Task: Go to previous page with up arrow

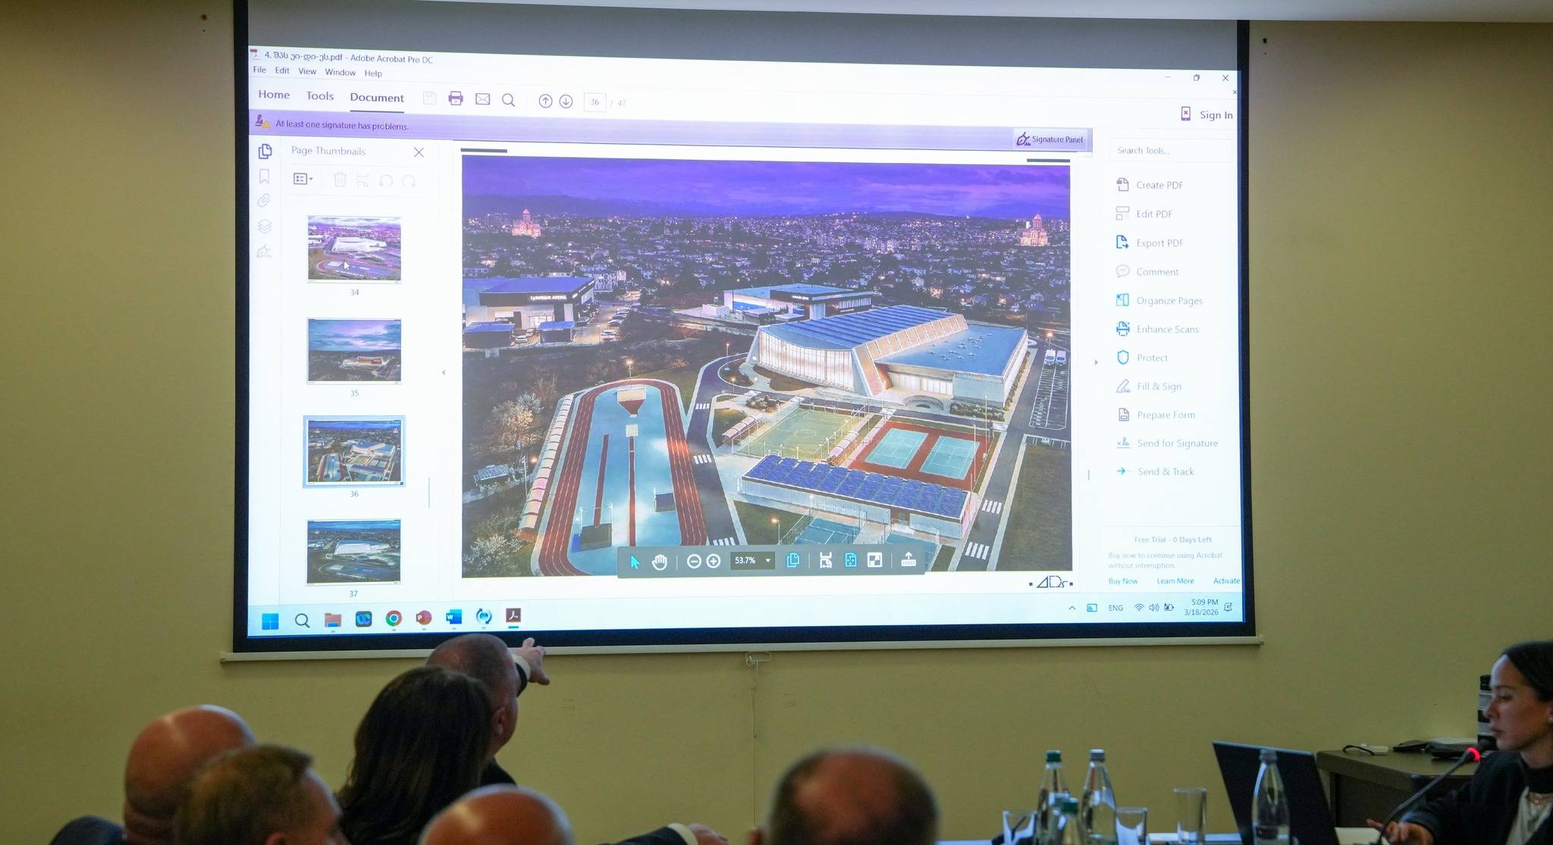Action: (545, 101)
